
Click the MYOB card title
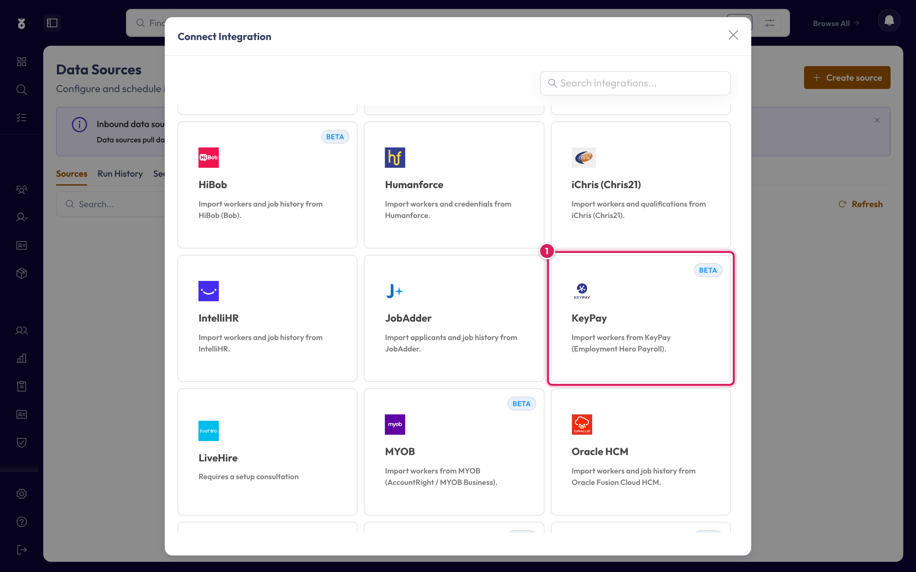[x=400, y=451]
